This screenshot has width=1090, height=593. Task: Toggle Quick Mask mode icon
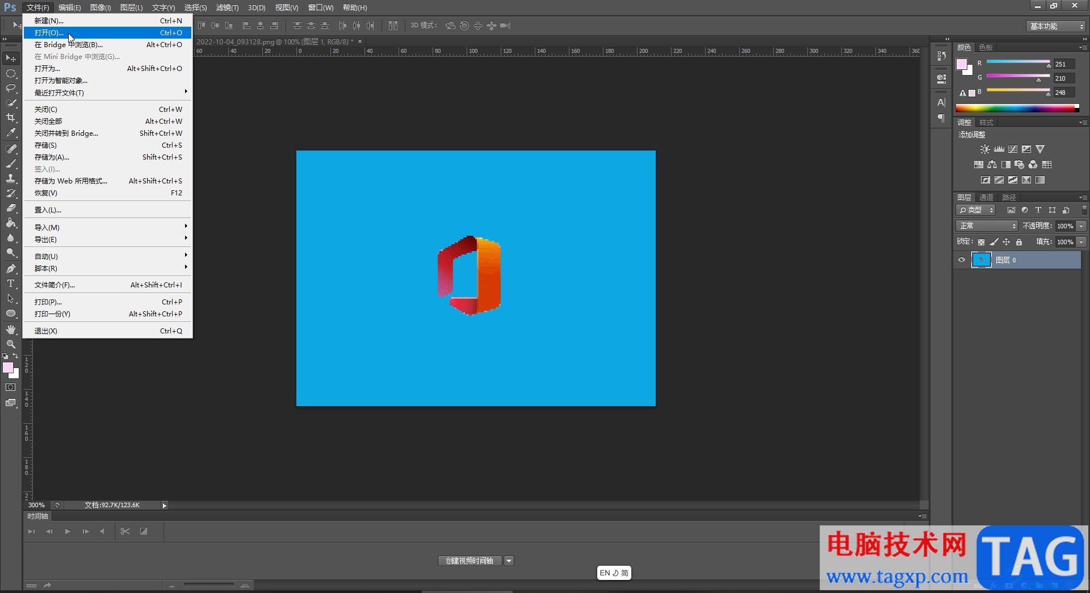(x=11, y=387)
